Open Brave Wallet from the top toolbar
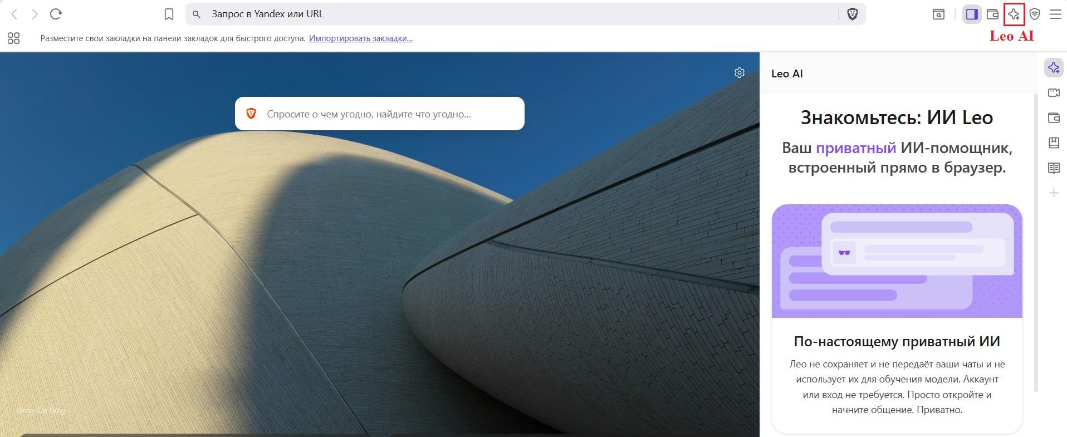The image size is (1067, 437). coord(992,14)
